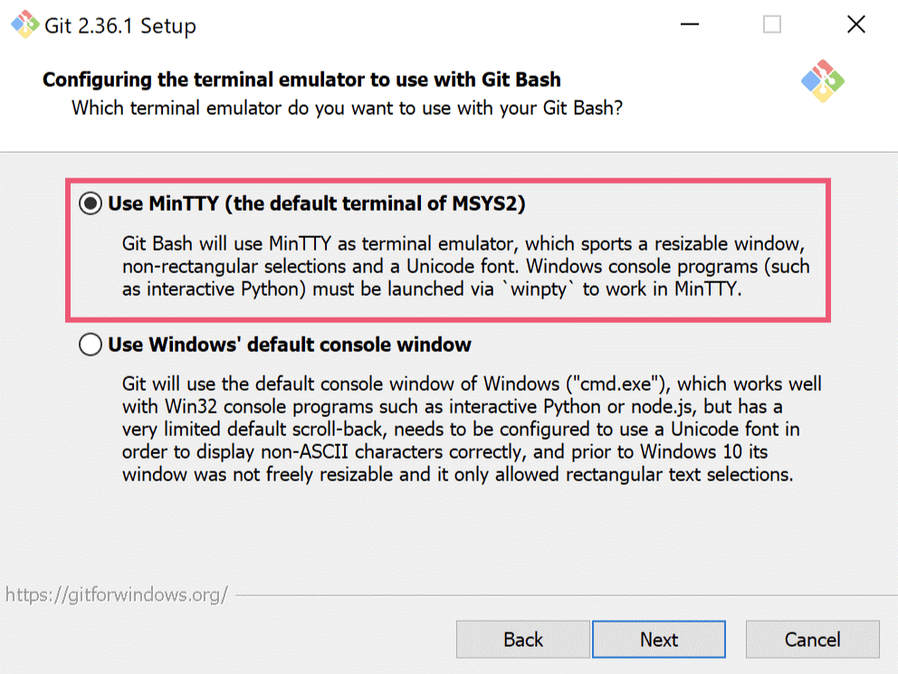Click the "Git 2.36.1 Setup" title text
Image resolution: width=898 pixels, height=674 pixels.
[x=120, y=26]
